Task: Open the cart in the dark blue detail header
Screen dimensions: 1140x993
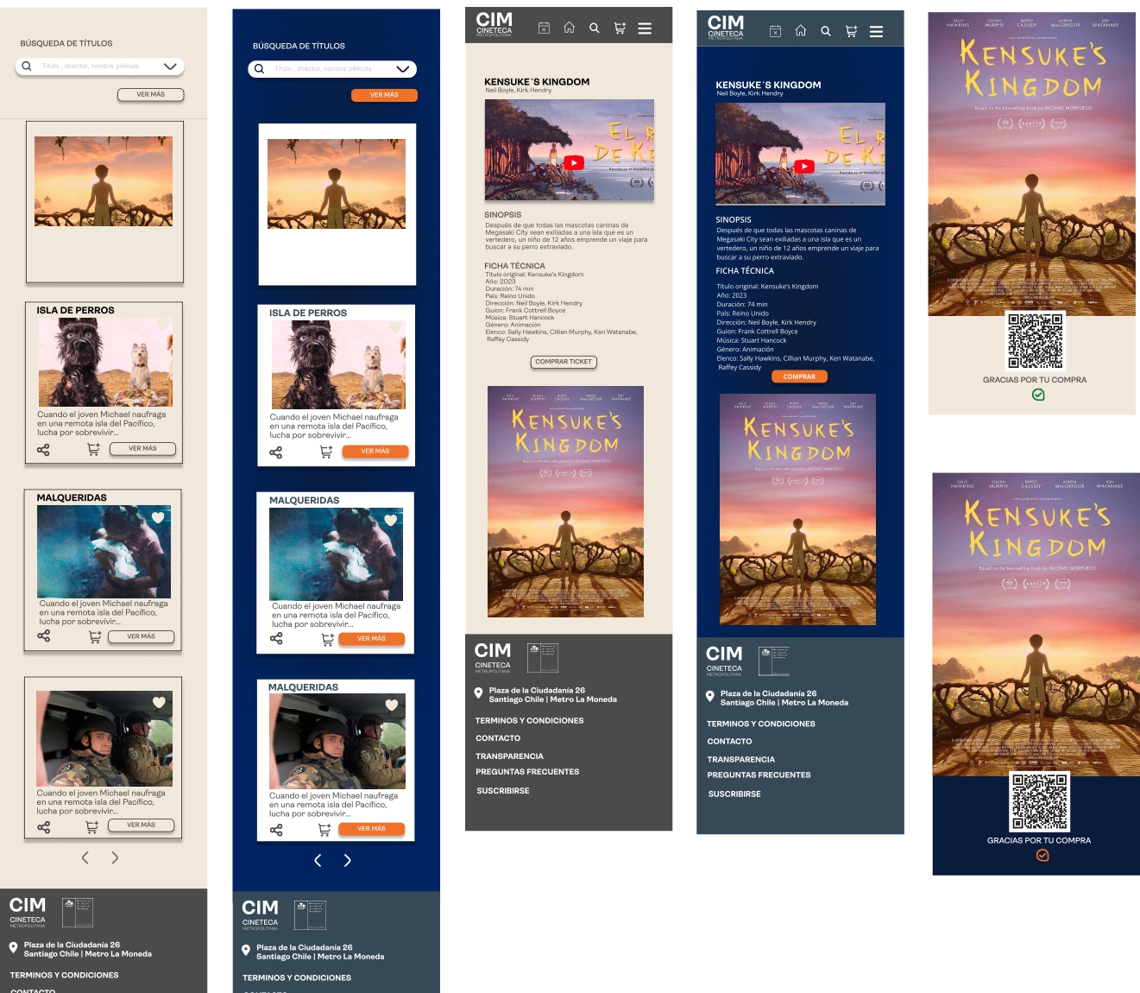Action: (851, 31)
